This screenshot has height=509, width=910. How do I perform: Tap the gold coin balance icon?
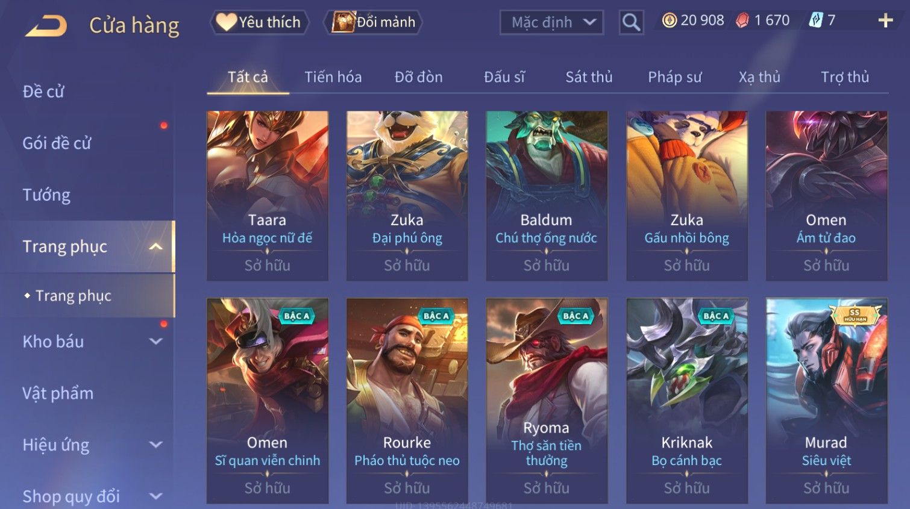tap(669, 20)
